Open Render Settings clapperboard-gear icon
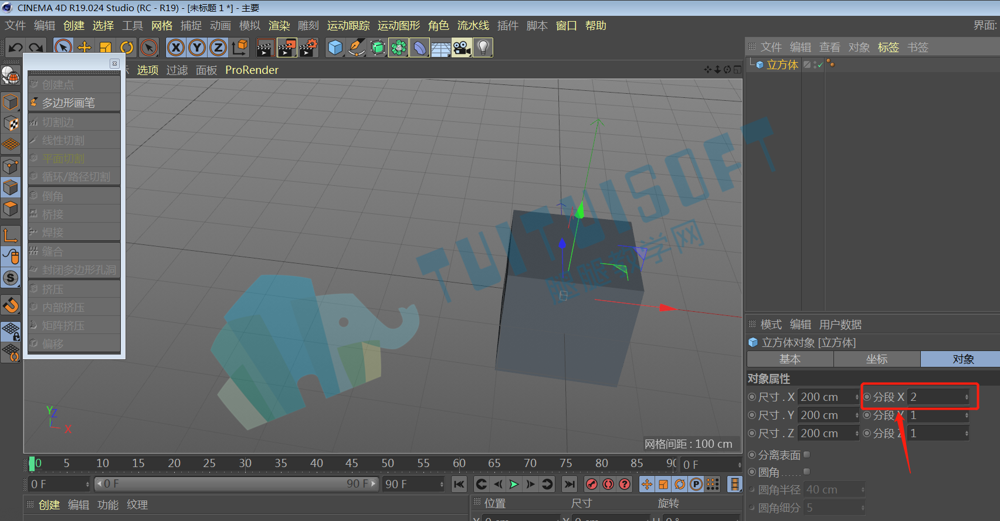Viewport: 1000px width, 521px height. pos(309,47)
